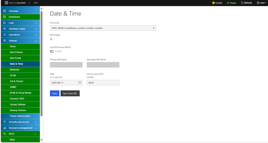
Task: Select iKVM & Virtual Media menu item
Action: pyautogui.click(x=20, y=93)
